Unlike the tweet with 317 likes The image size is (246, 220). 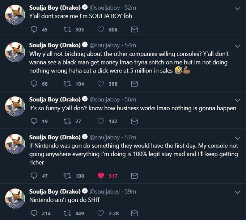point(101,176)
